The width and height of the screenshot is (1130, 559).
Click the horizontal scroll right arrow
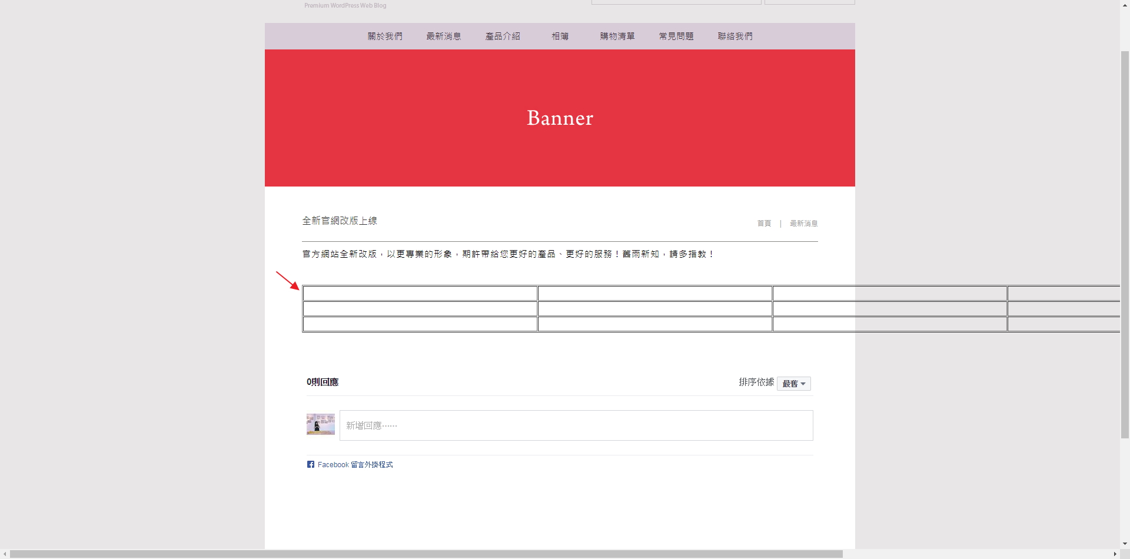(x=1115, y=554)
